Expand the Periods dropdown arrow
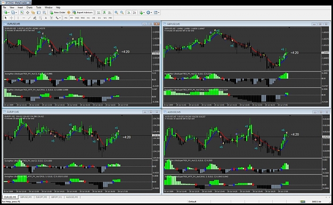Screen dimensions: 333x205 click(151, 13)
